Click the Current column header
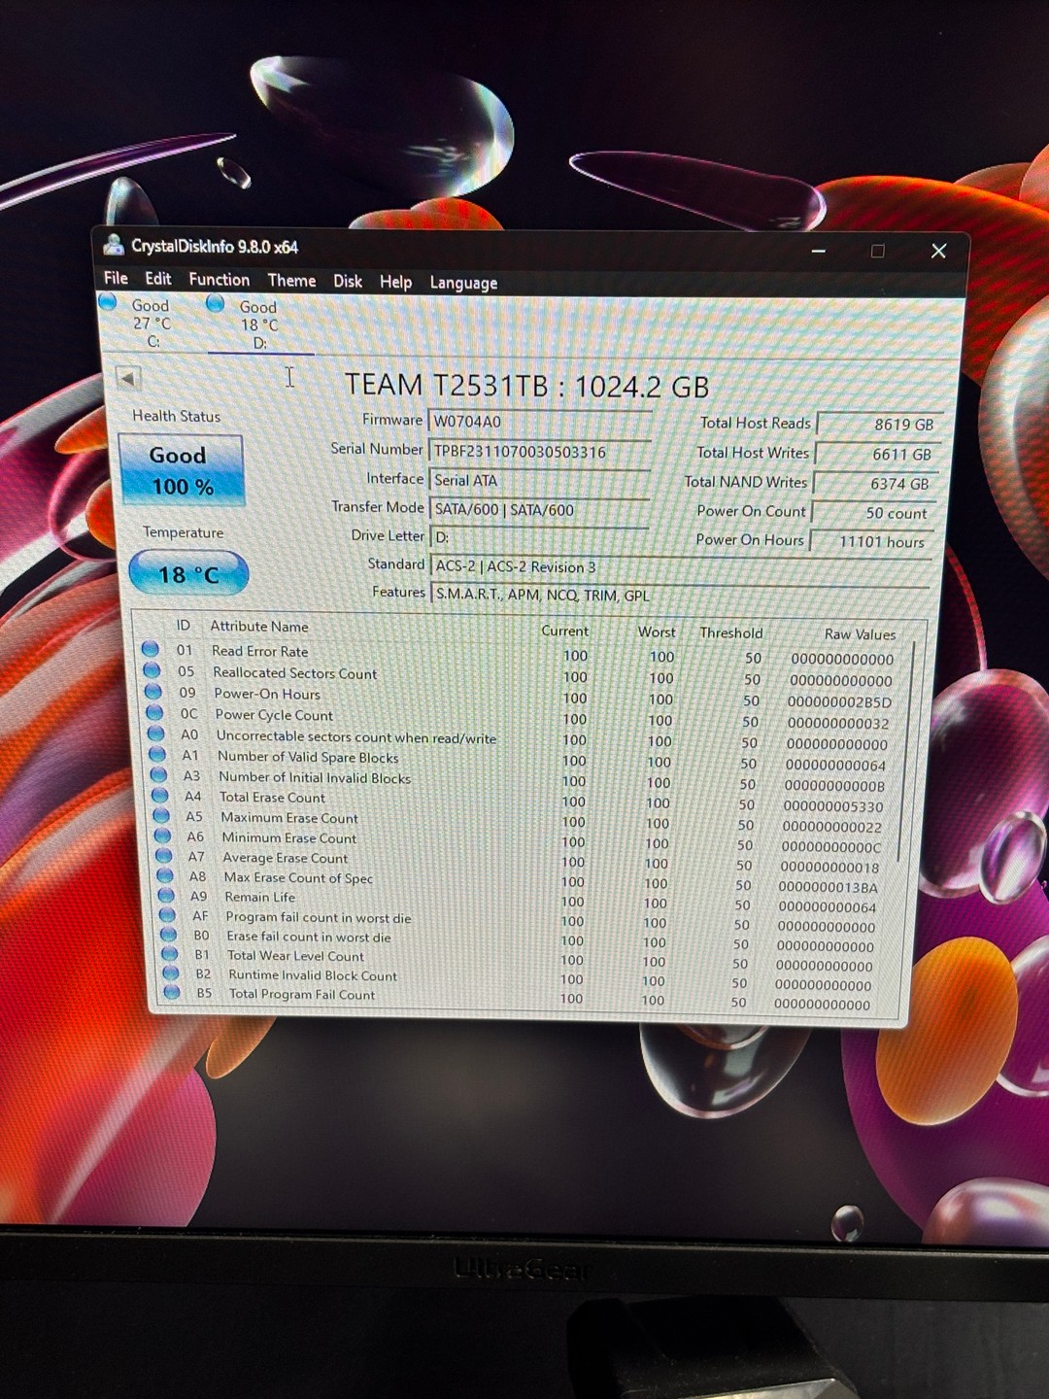The width and height of the screenshot is (1049, 1399). (564, 631)
